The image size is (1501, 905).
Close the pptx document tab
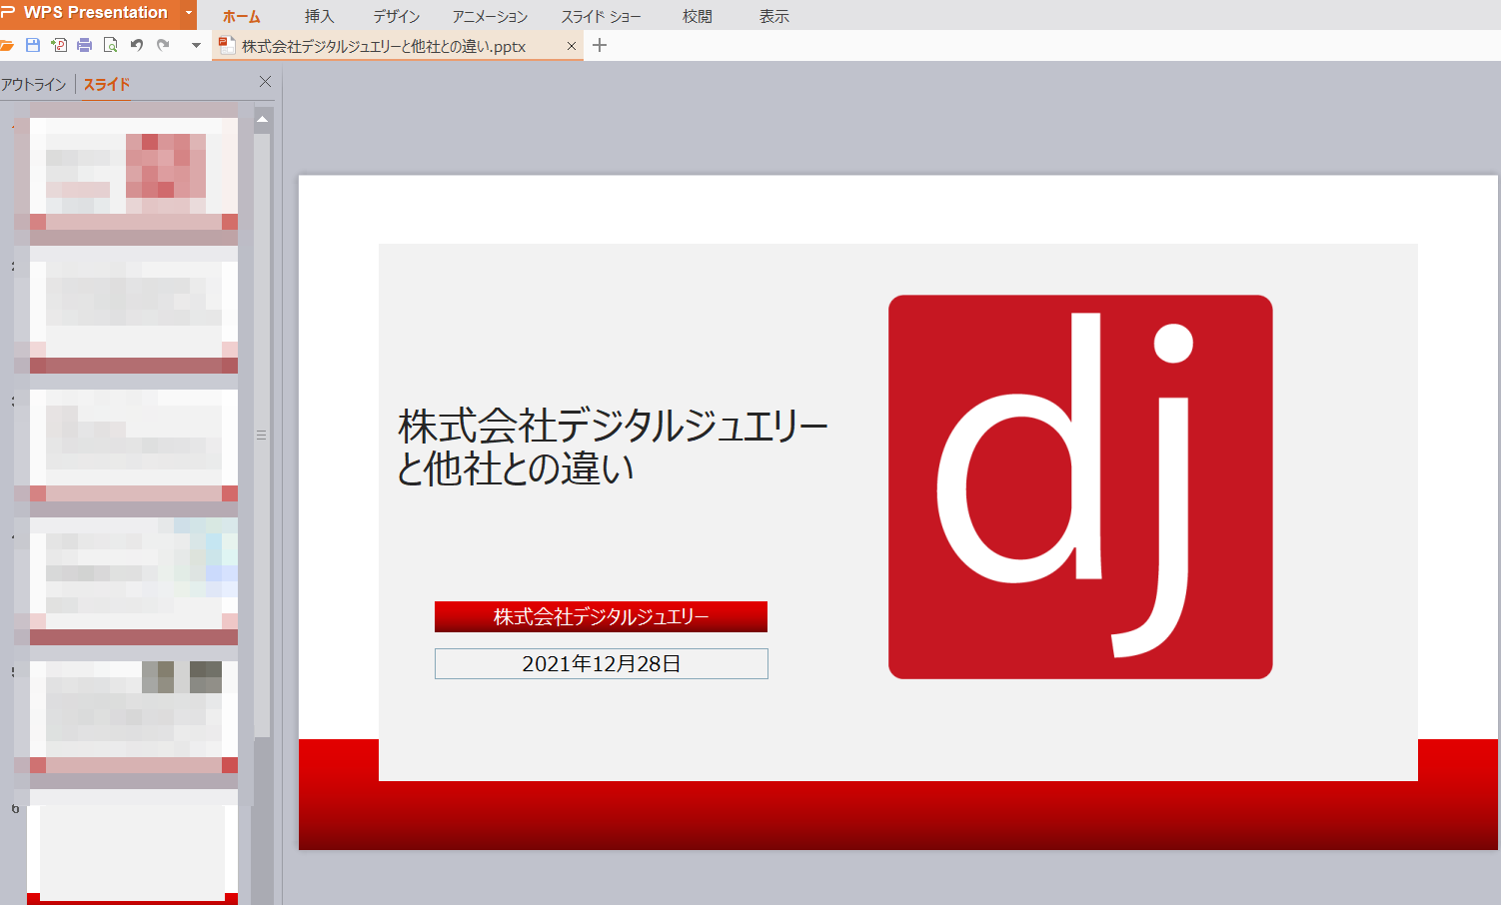point(572,46)
